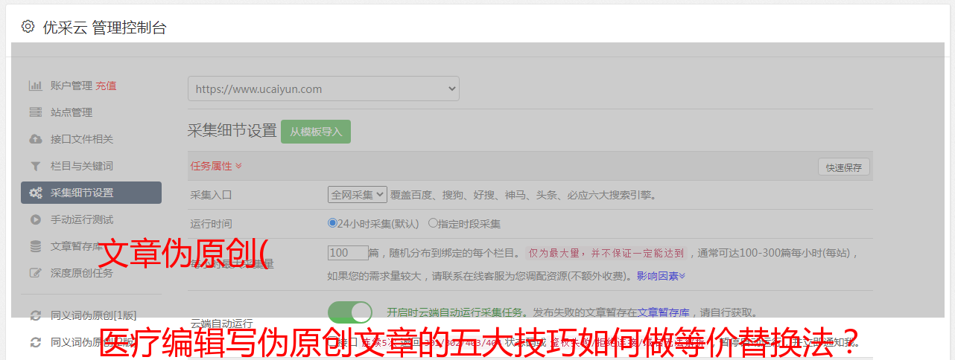Click the 采集细节设置 page heading
This screenshot has height=360, width=955.
(x=232, y=131)
